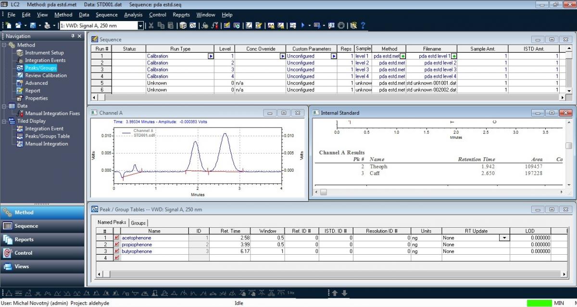The height and width of the screenshot is (307, 577).
Task: Click the blue Run arrow icon
Action: (302, 25)
